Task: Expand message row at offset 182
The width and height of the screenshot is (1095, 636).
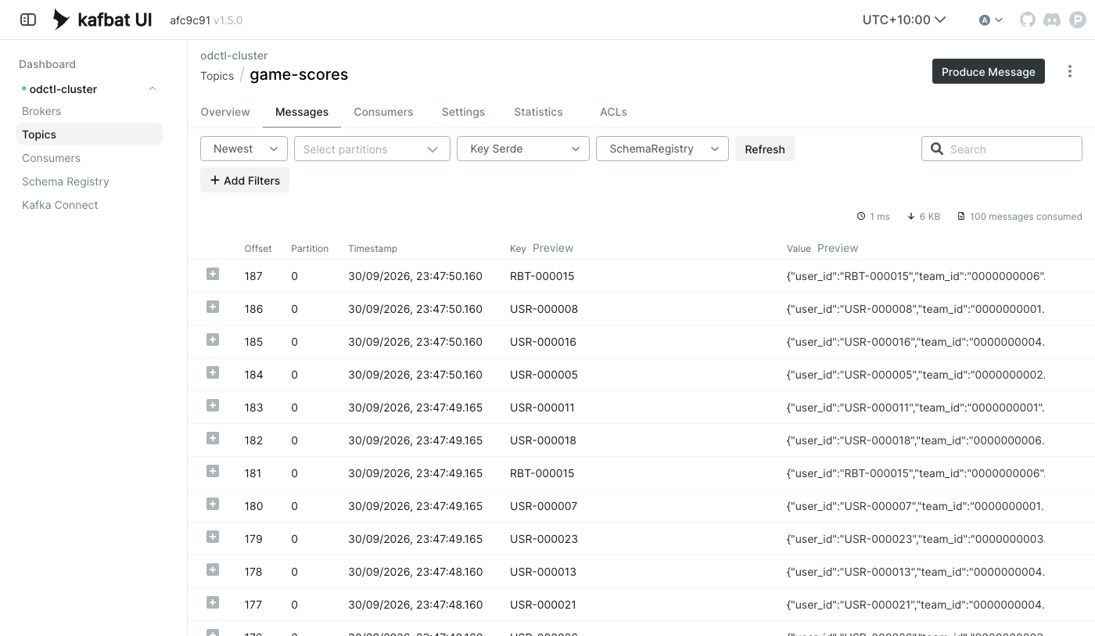Action: coord(213,438)
